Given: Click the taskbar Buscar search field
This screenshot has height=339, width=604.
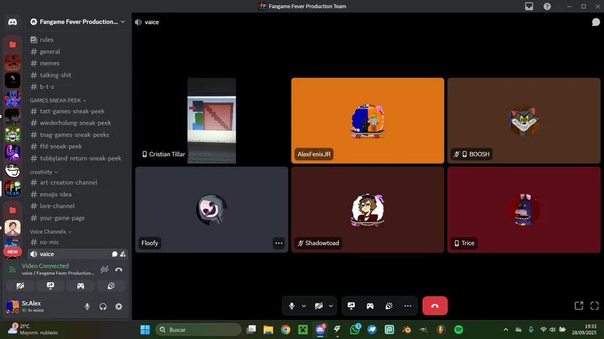Looking at the screenshot, I should click(199, 330).
